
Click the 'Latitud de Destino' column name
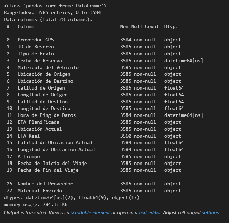(42, 102)
